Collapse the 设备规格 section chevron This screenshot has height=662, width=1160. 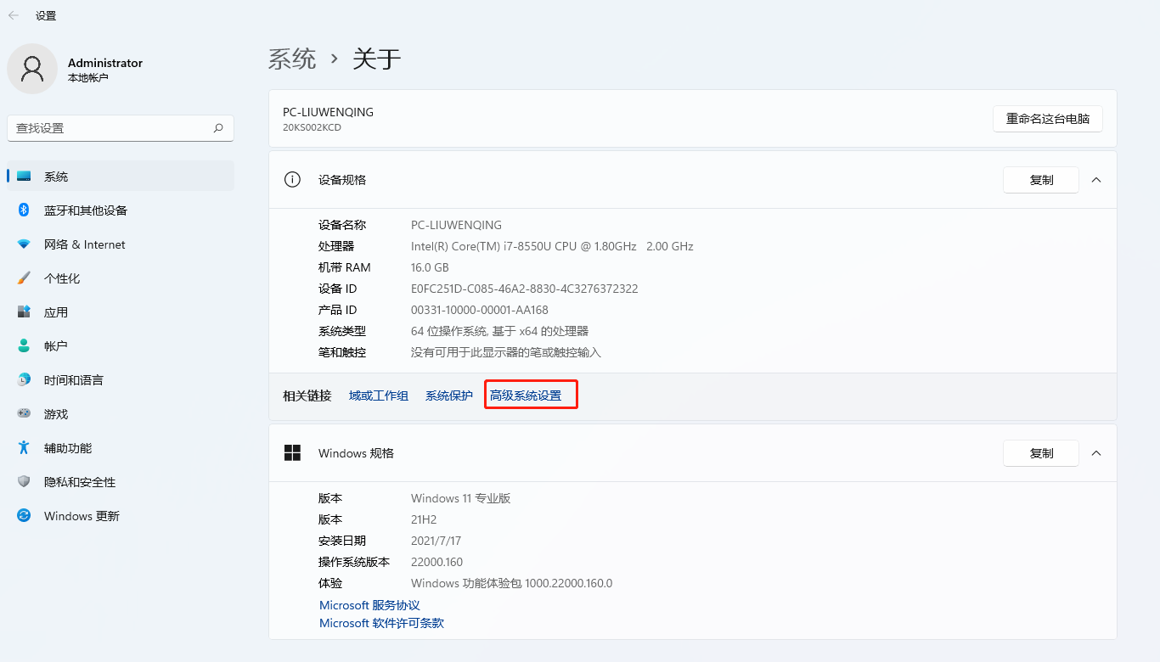tap(1096, 180)
